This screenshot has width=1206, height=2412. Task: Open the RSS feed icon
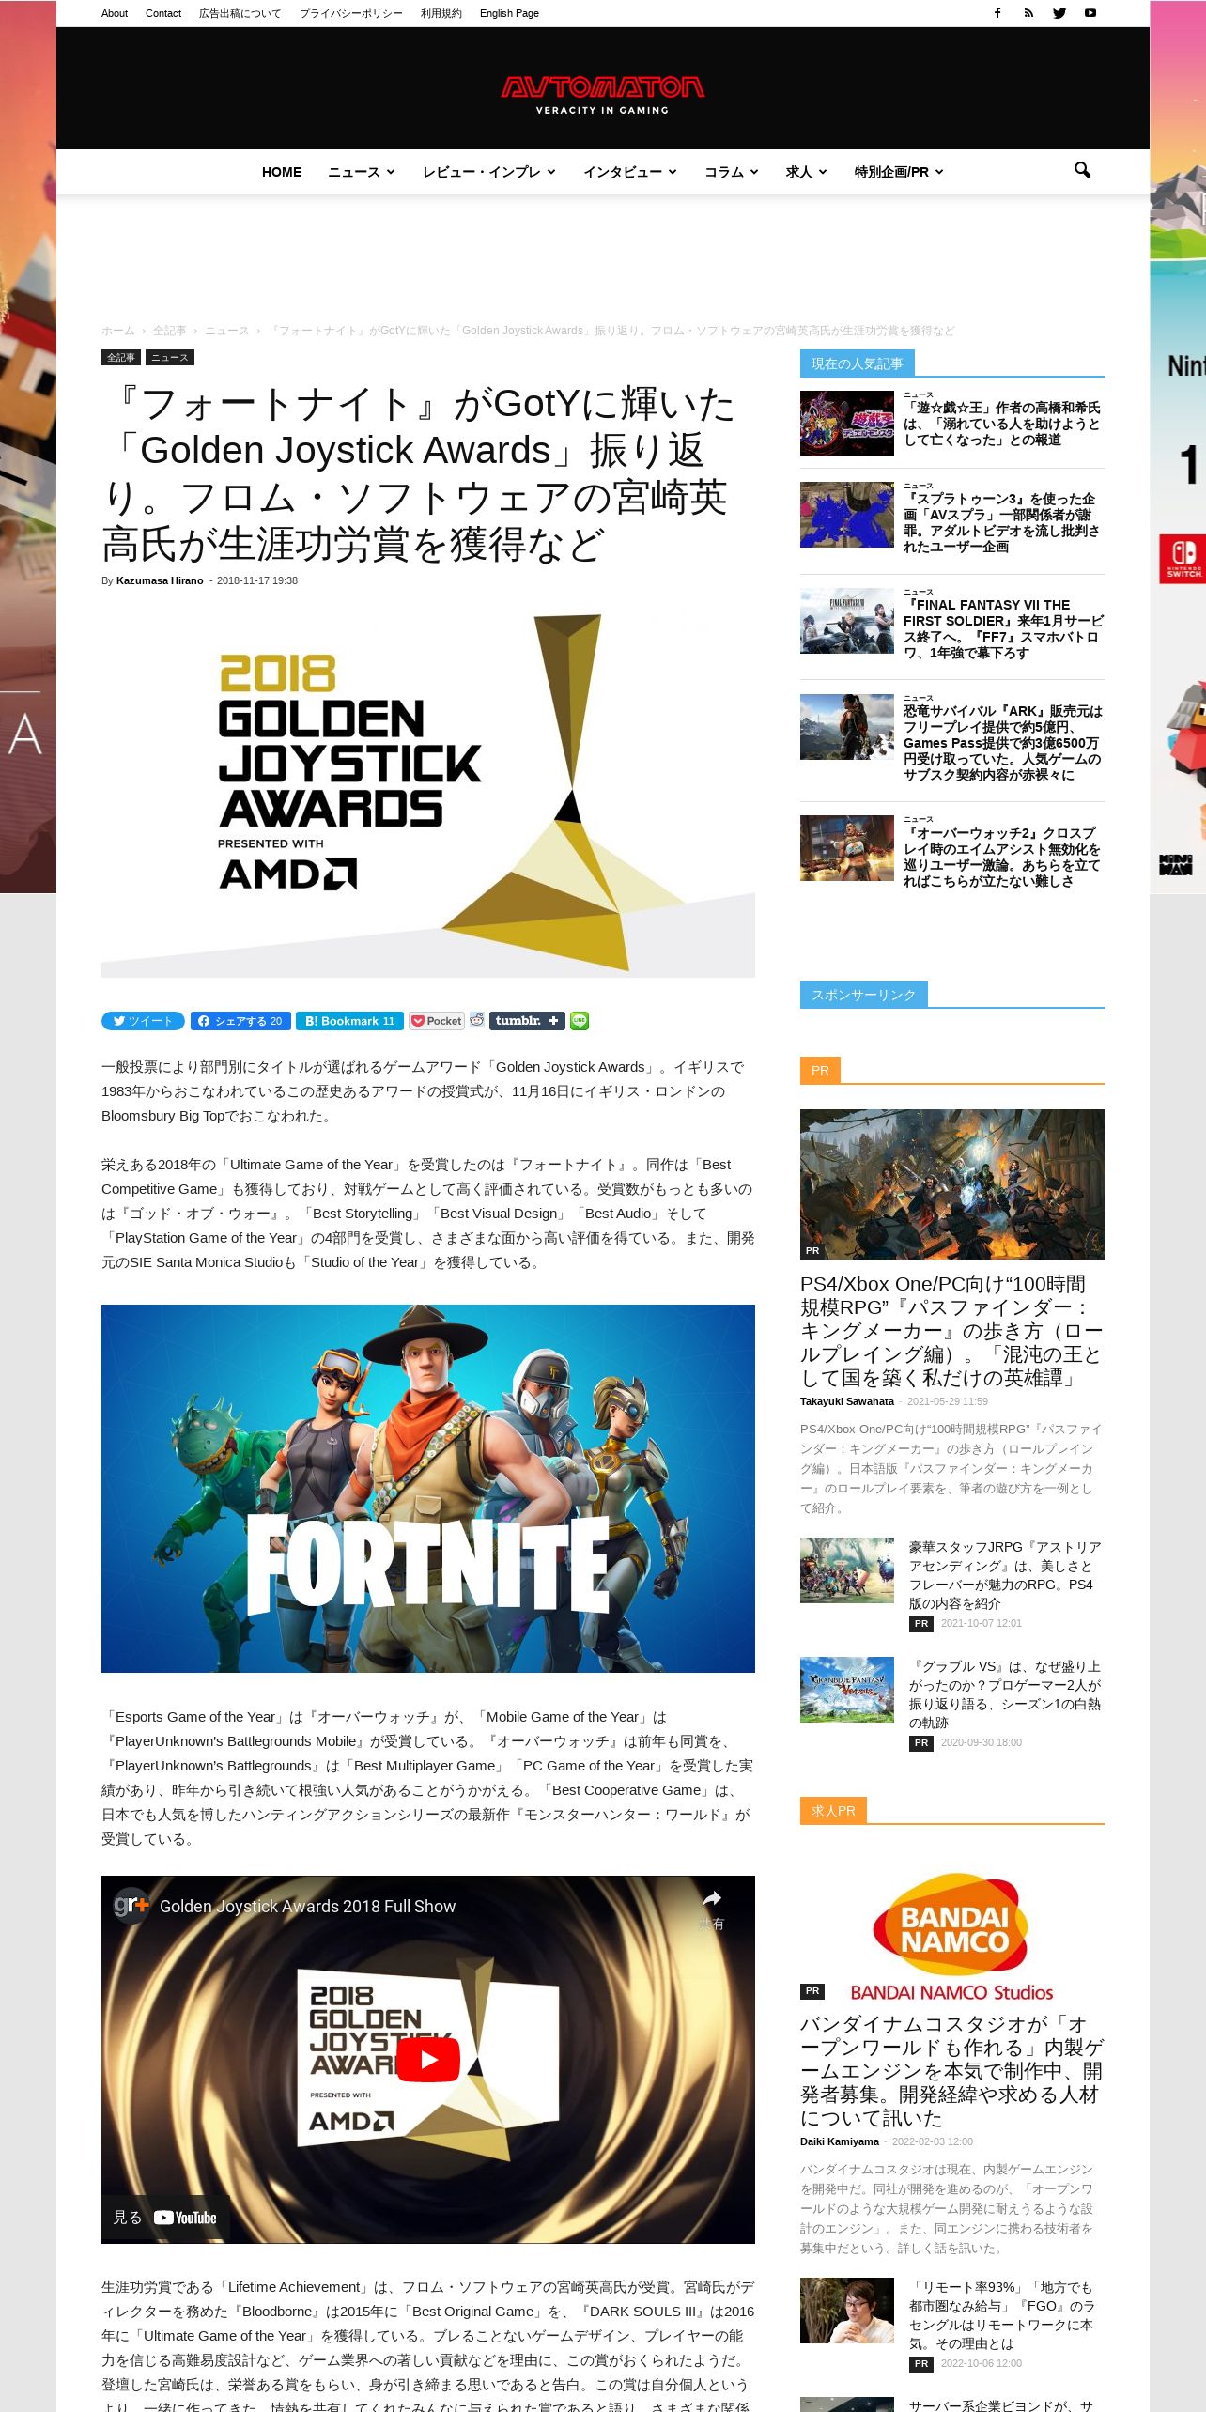pyautogui.click(x=1028, y=13)
